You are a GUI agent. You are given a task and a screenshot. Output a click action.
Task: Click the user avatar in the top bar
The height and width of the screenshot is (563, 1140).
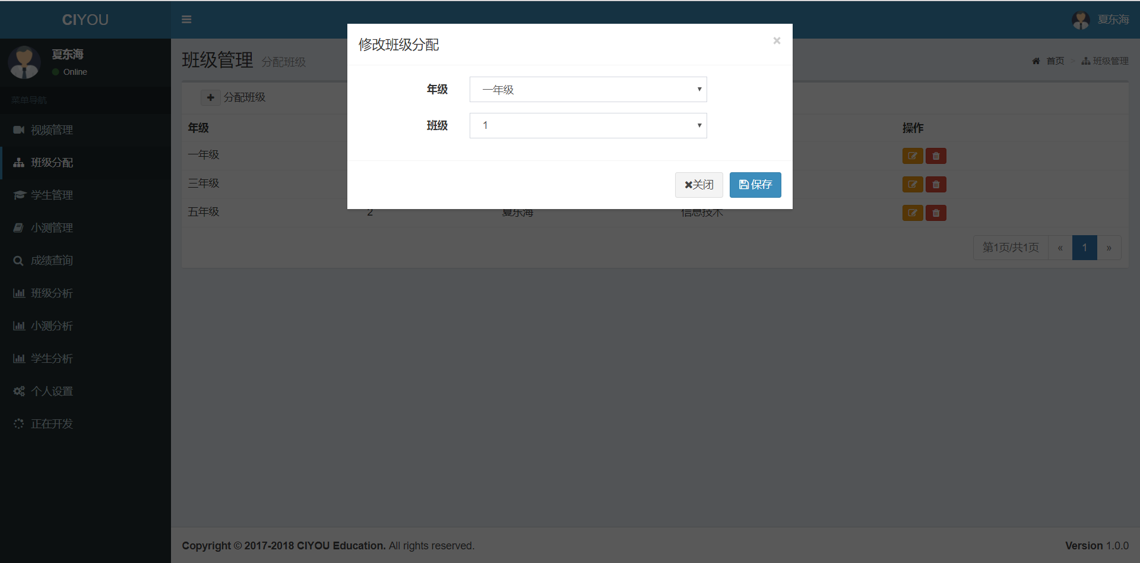1081,20
